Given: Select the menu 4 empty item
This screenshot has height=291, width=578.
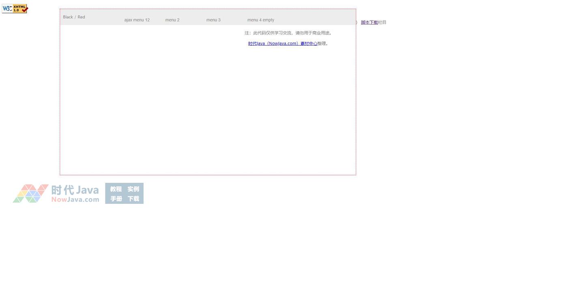Looking at the screenshot, I should click(260, 20).
